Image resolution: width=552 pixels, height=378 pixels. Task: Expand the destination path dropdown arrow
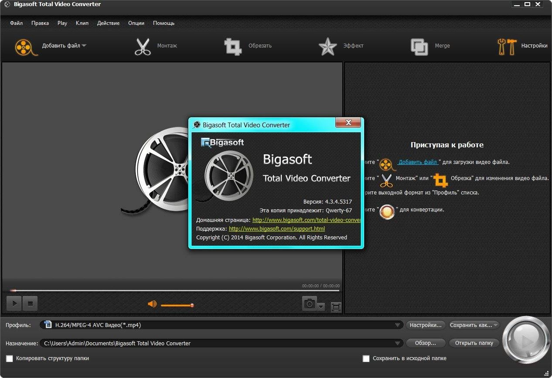pos(398,344)
